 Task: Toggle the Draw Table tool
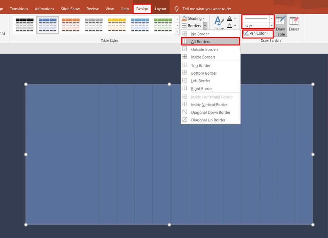tap(280, 26)
